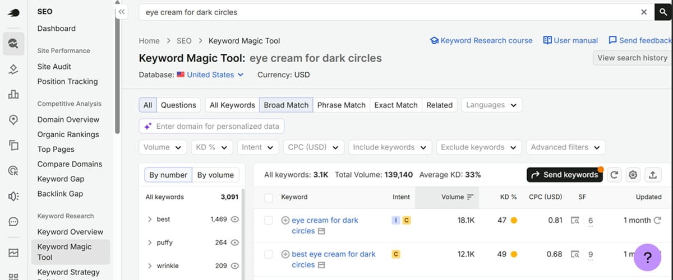
Task: Click the magnifier search button
Action: click(x=664, y=12)
